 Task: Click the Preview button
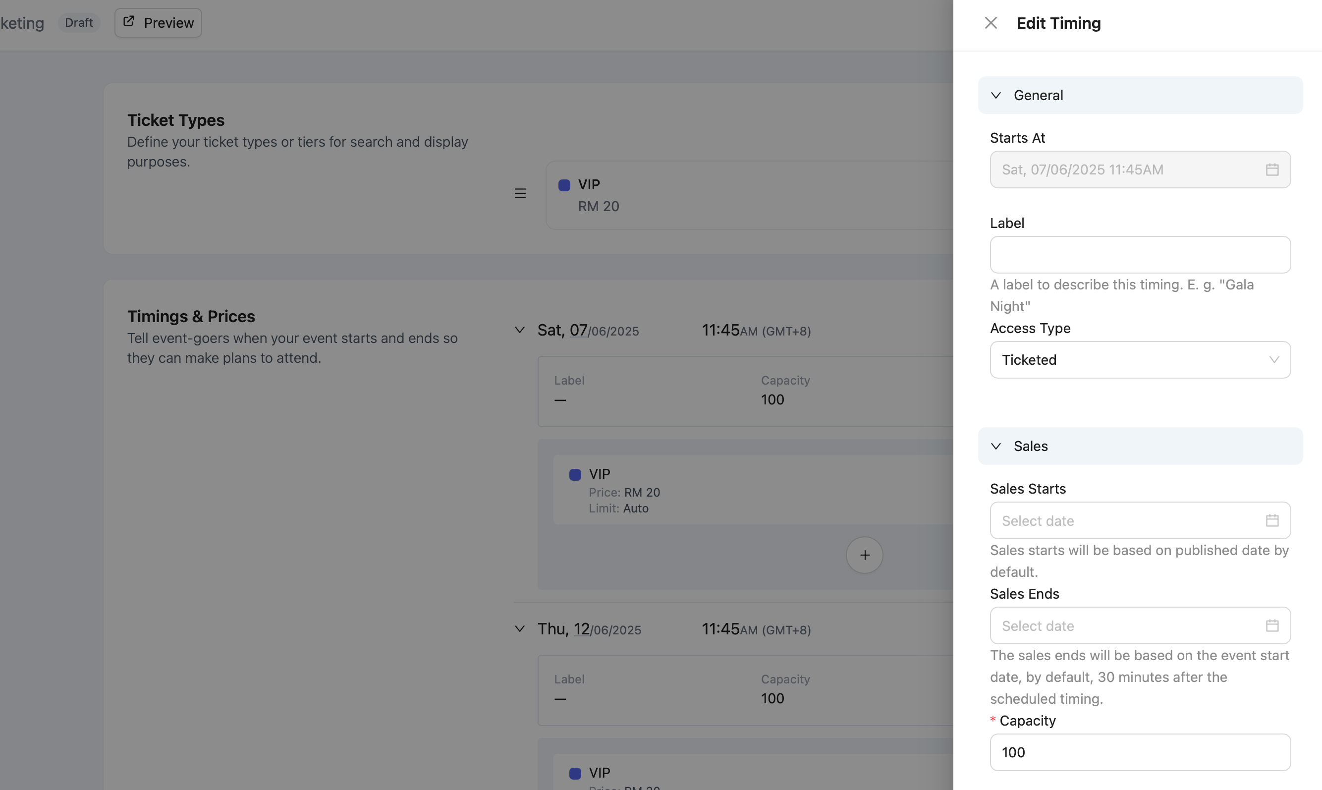pyautogui.click(x=158, y=23)
